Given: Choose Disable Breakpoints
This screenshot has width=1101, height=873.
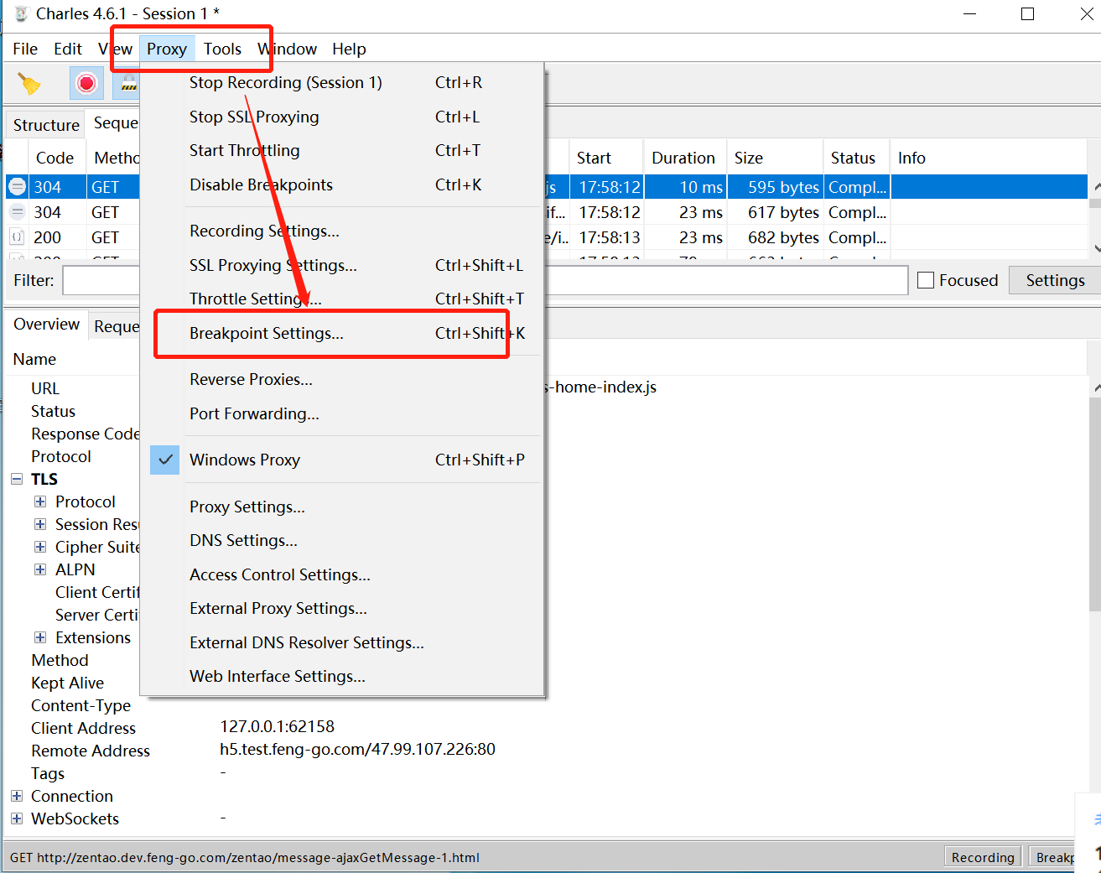Looking at the screenshot, I should (x=340, y=184).
